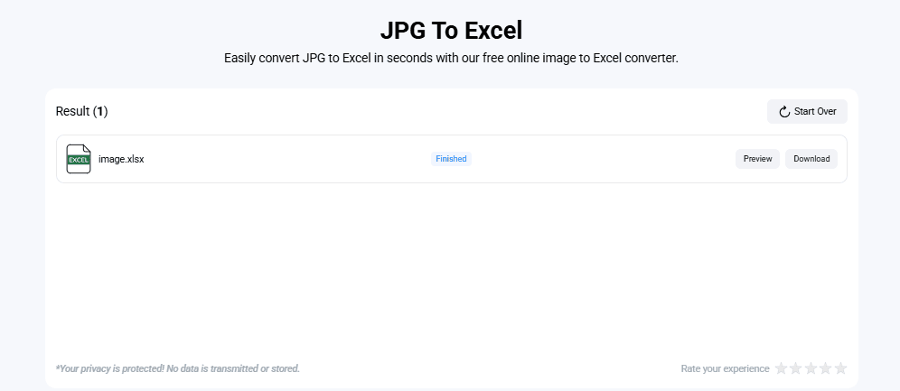Click the green Excel file icon

point(79,159)
